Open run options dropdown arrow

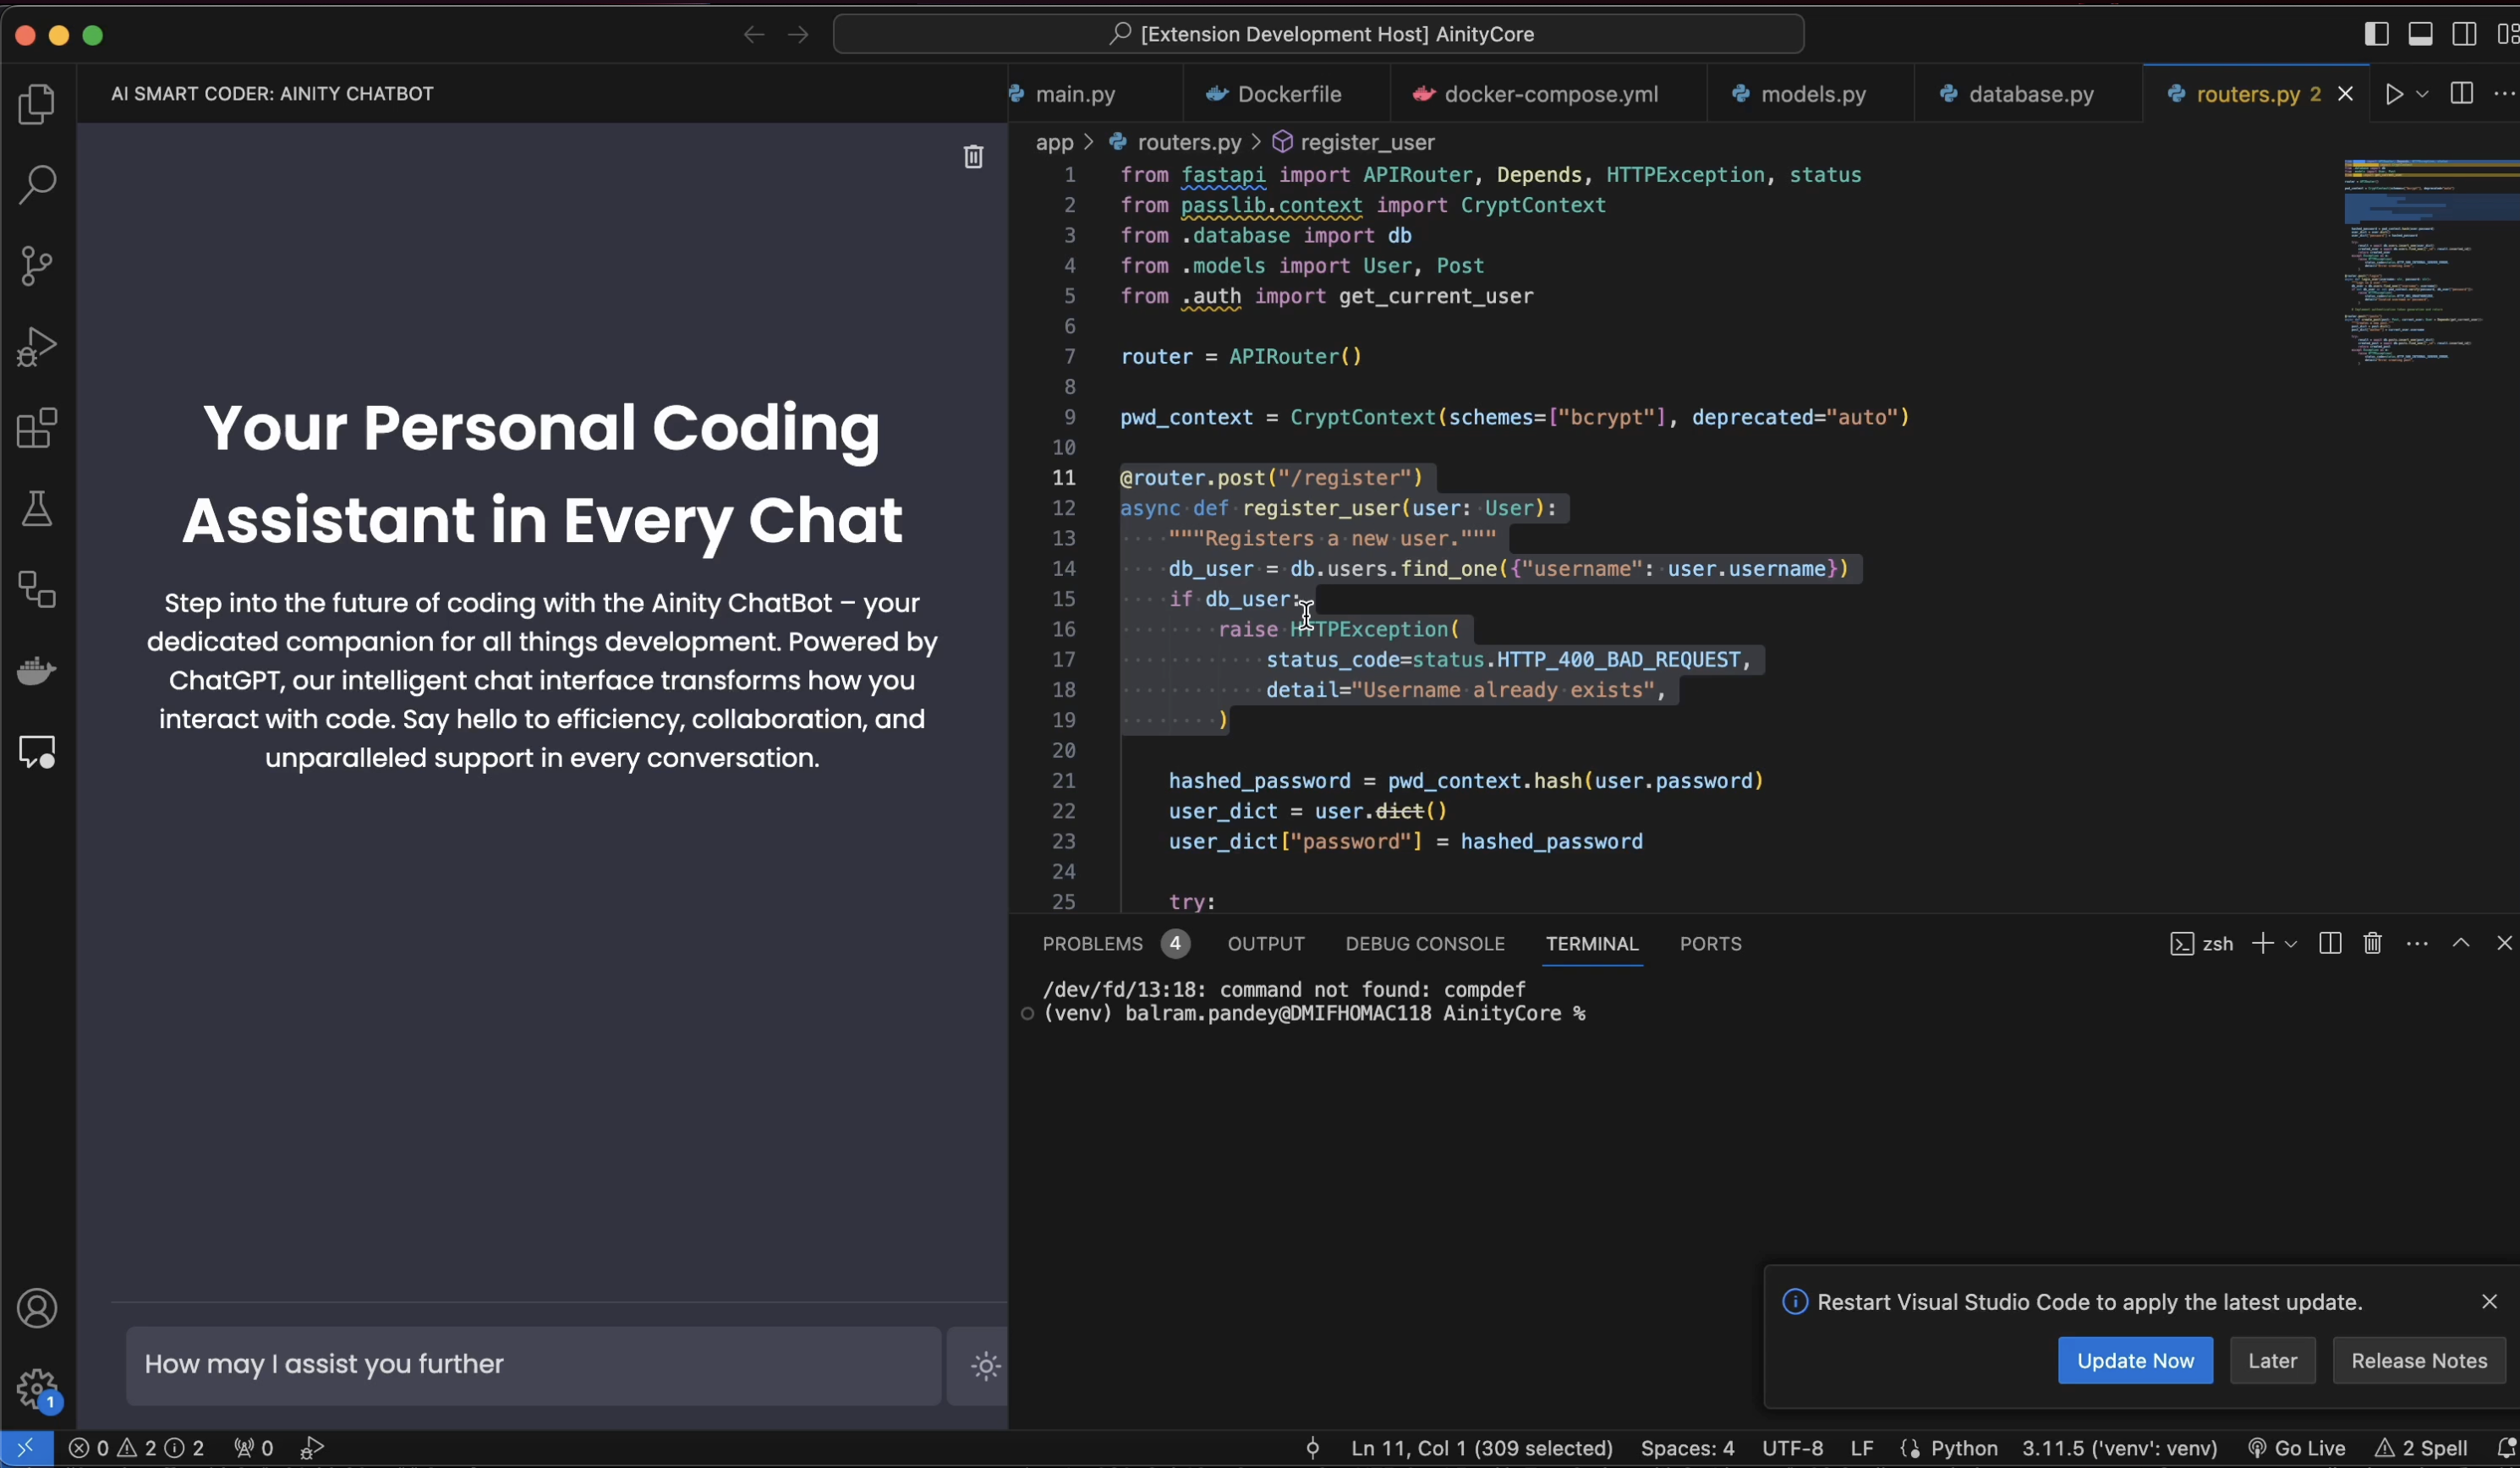pyautogui.click(x=2422, y=94)
